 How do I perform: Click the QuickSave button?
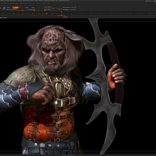click(x=149, y=1)
